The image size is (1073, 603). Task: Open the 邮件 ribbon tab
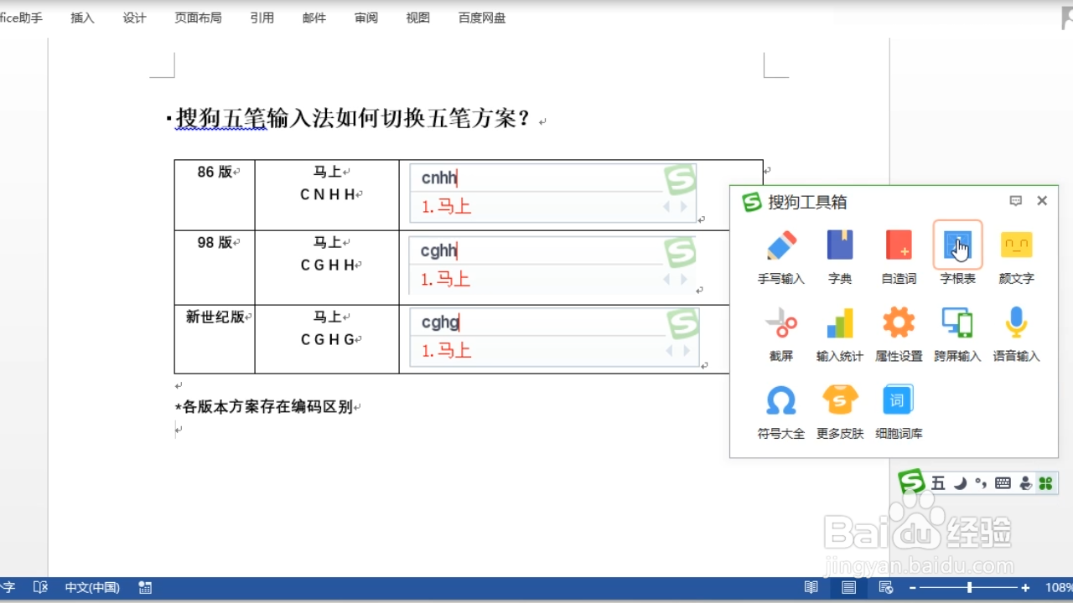(x=314, y=18)
